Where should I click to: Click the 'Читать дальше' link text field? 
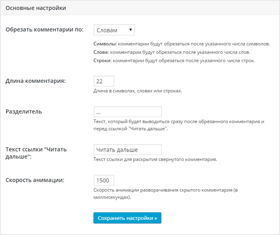pos(128,149)
